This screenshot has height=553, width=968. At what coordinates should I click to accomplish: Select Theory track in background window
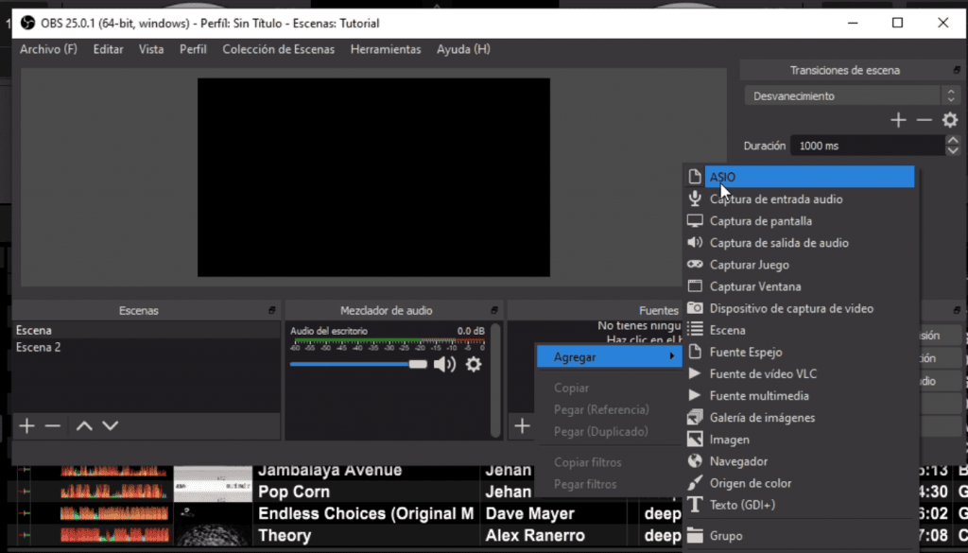[285, 535]
